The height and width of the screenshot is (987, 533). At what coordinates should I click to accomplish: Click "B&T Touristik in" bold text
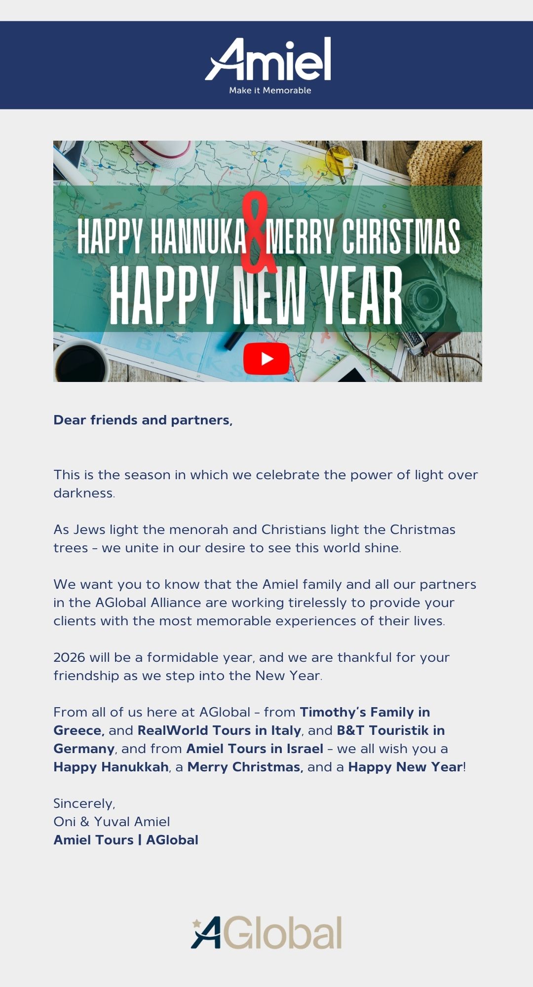pos(390,730)
